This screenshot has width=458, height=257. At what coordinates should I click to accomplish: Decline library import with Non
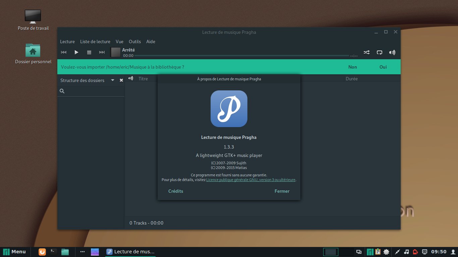click(x=353, y=67)
